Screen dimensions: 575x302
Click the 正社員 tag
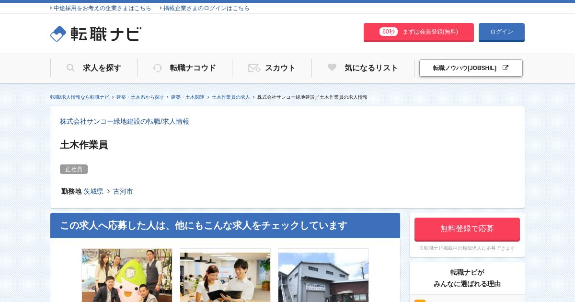[74, 169]
